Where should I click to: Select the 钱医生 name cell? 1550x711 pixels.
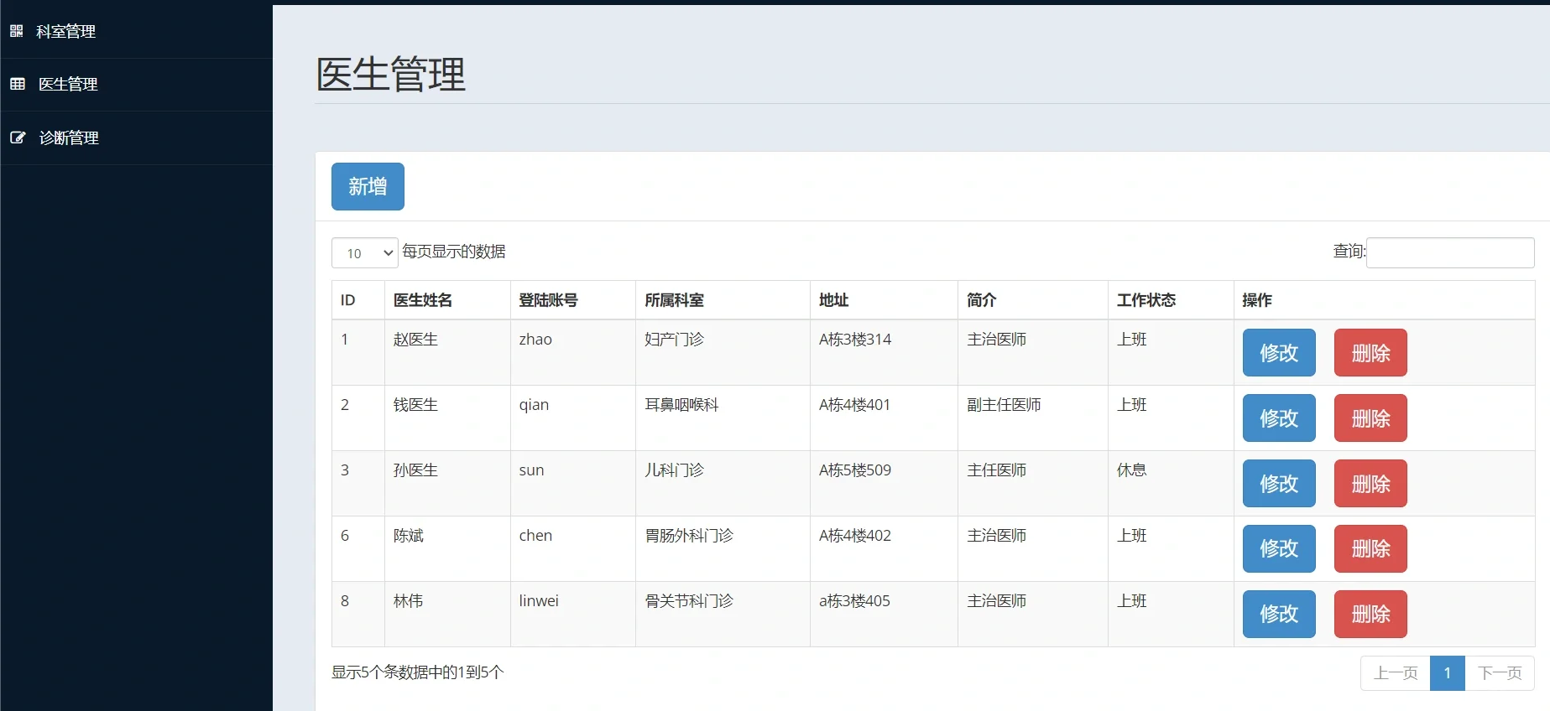(x=447, y=418)
